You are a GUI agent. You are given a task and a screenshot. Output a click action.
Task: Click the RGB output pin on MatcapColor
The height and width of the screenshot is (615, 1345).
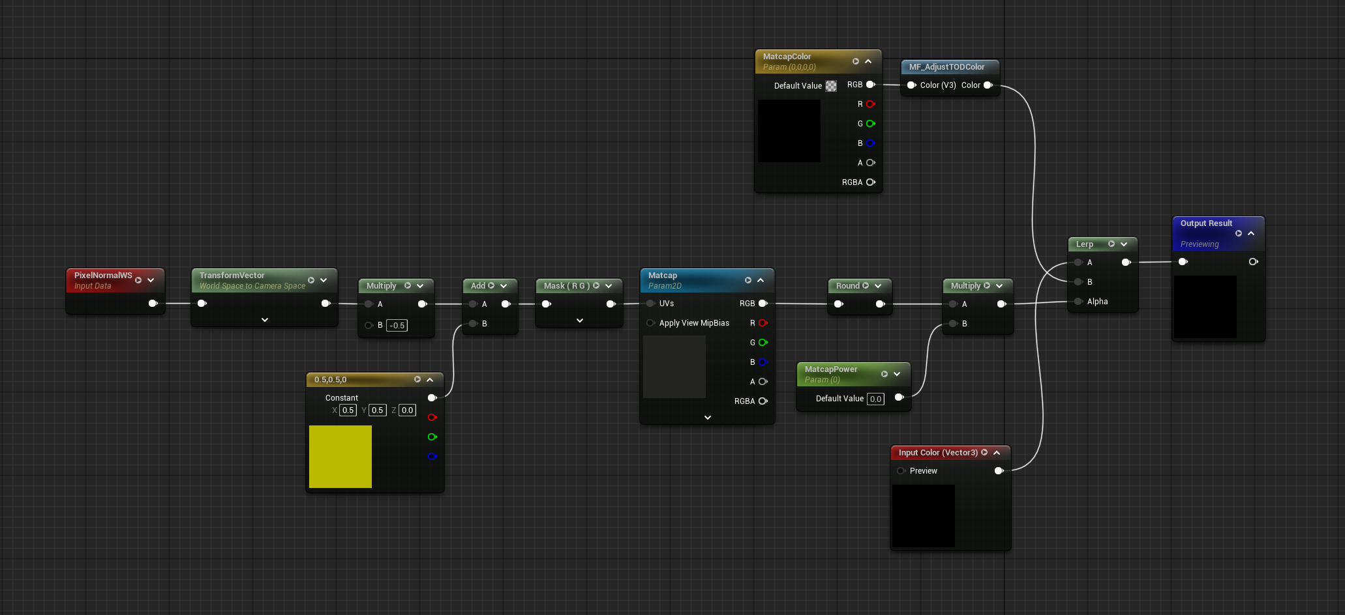click(869, 84)
